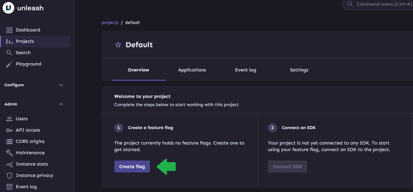Go to the Settings tab
This screenshot has height=192, width=413.
[299, 70]
